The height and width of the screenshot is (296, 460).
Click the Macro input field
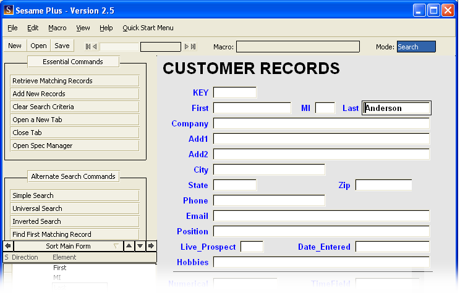(x=298, y=46)
